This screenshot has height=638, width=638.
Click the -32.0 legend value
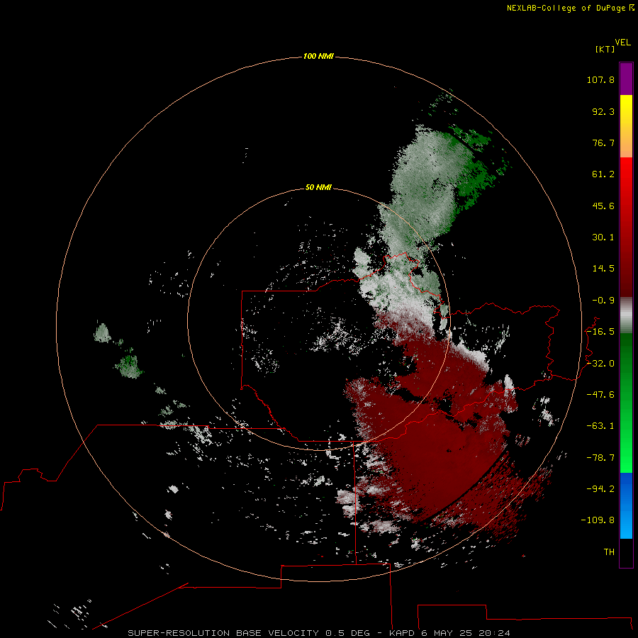click(600, 364)
